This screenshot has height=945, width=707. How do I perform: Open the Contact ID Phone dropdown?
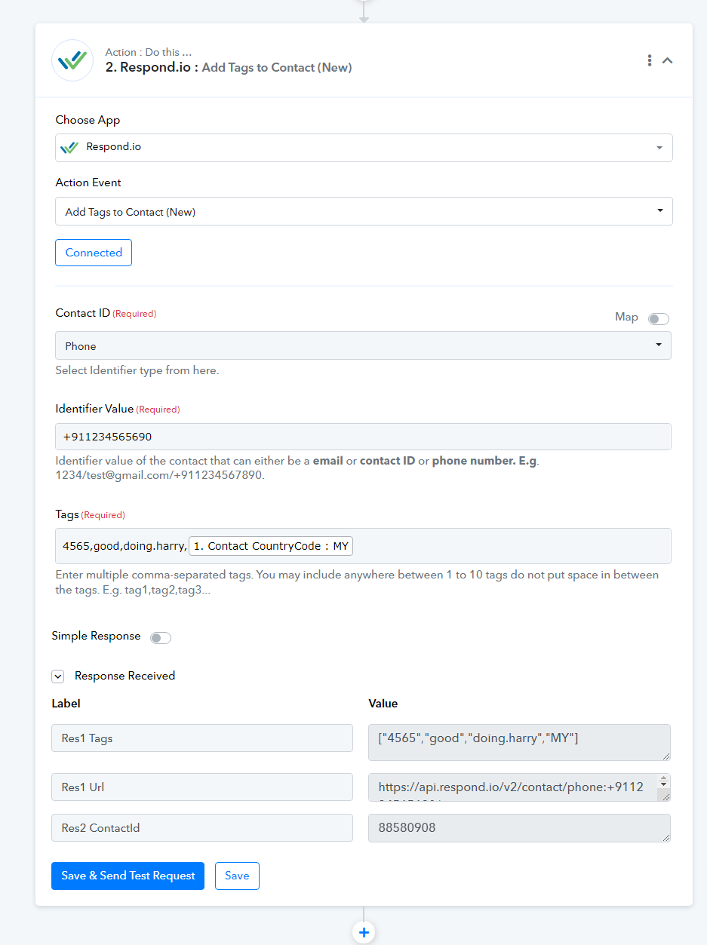point(364,345)
